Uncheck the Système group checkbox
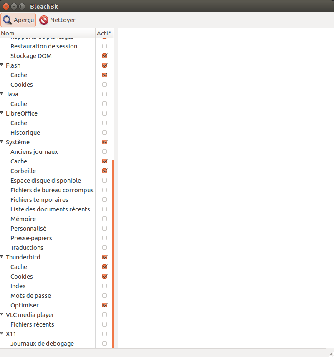Screen dimensions: 334x357 point(105,142)
